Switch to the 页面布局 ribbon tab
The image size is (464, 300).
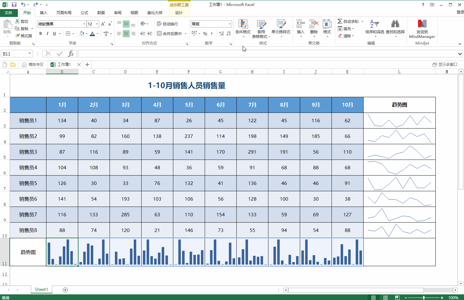point(64,13)
